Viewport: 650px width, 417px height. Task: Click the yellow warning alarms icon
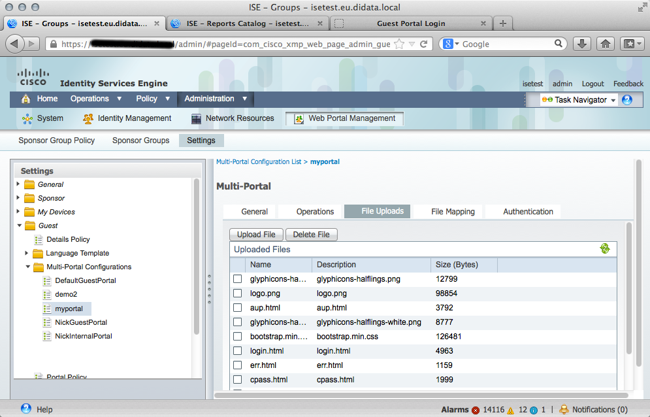(x=510, y=410)
